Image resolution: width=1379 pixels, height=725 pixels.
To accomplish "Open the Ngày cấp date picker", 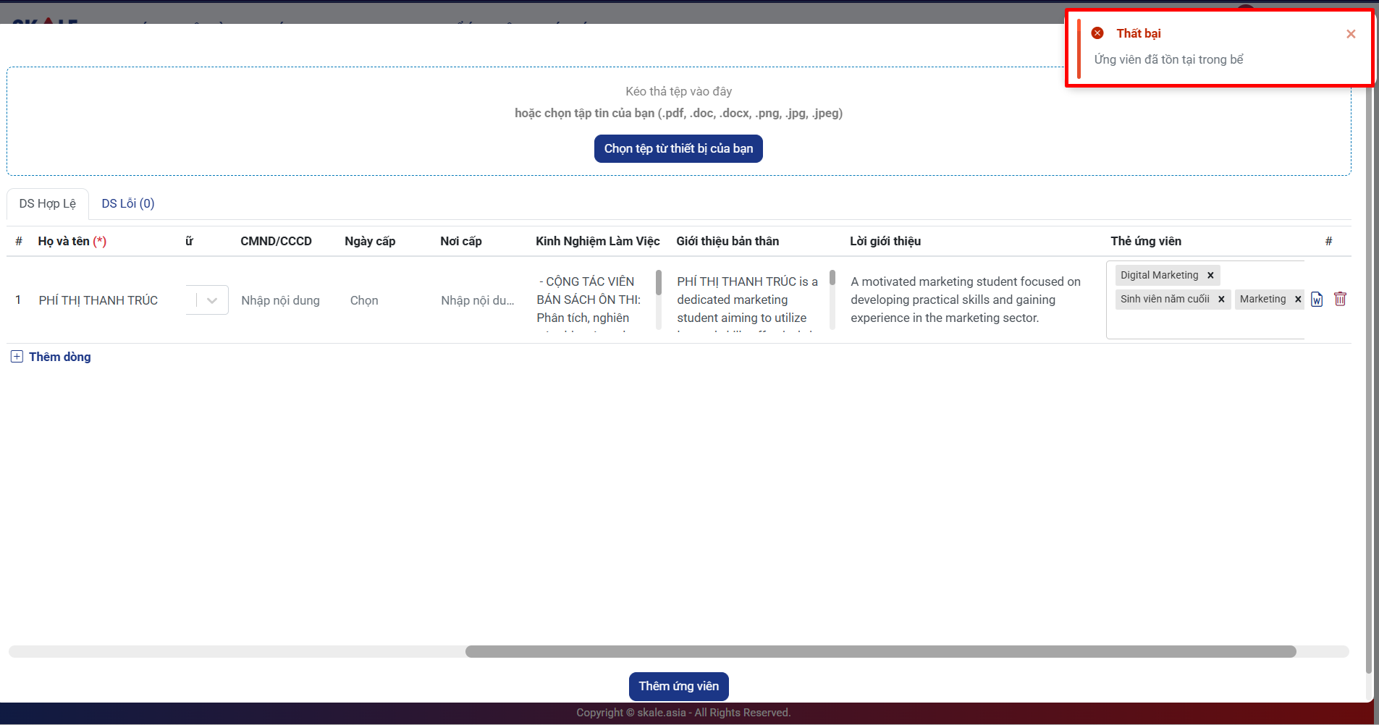I will click(x=364, y=300).
